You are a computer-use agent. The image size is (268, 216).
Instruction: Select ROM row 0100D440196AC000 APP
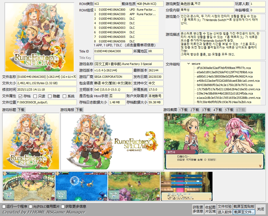pyautogui.click(x=126, y=14)
